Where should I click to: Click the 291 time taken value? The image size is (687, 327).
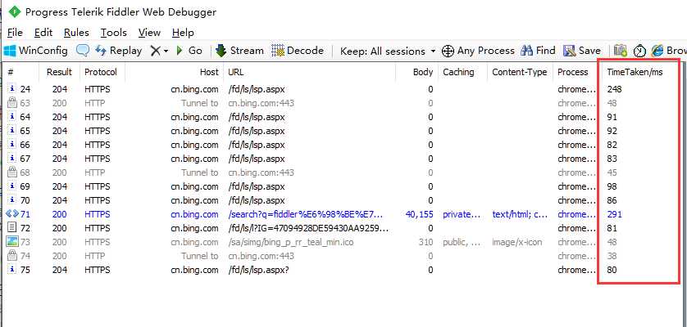pos(614,214)
